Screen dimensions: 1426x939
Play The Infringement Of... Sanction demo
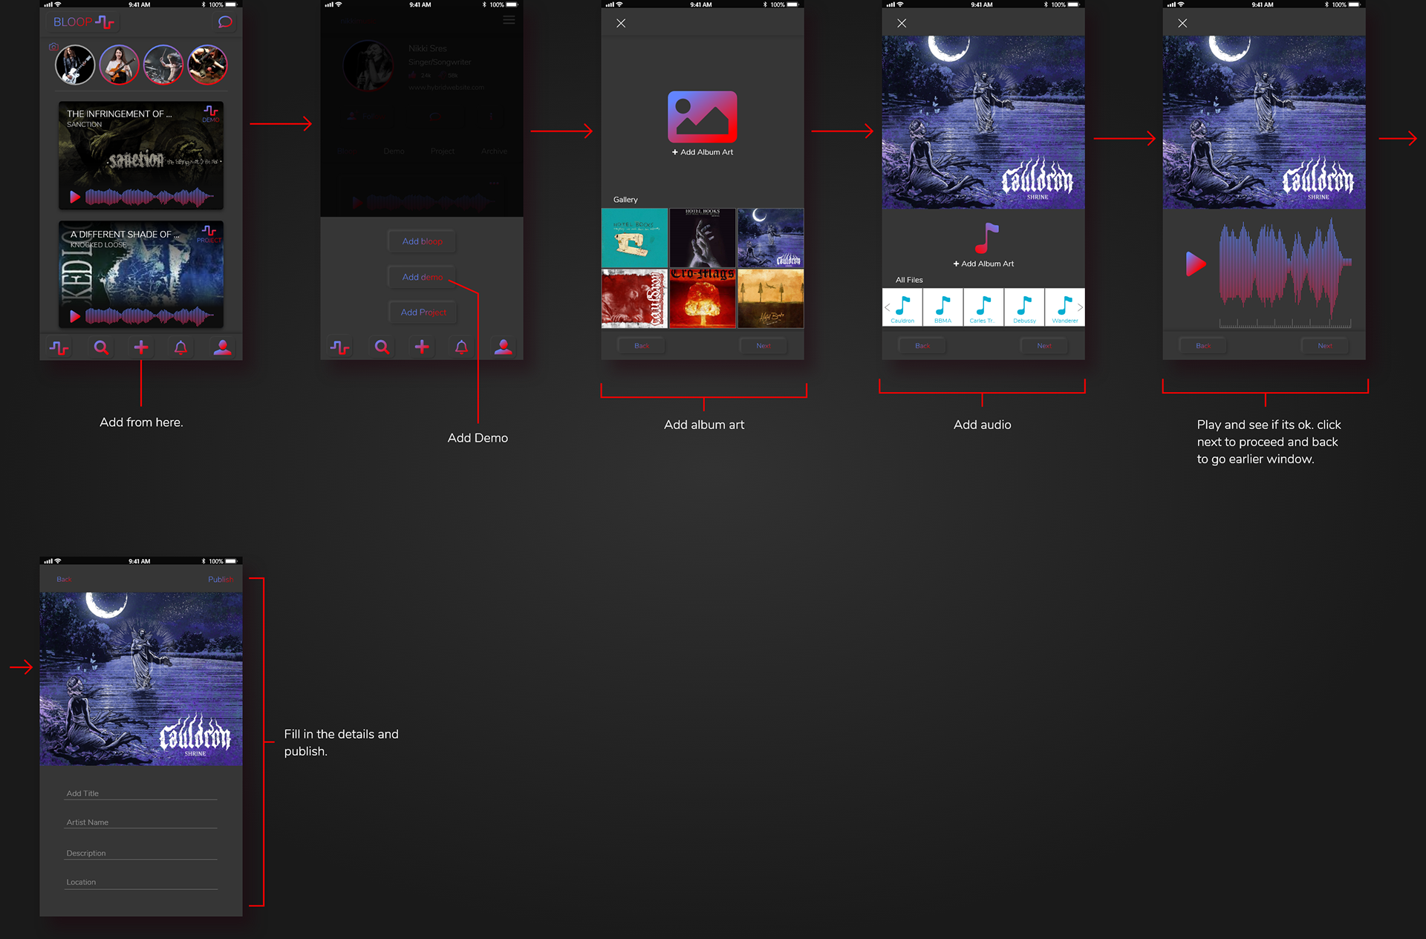coord(74,197)
